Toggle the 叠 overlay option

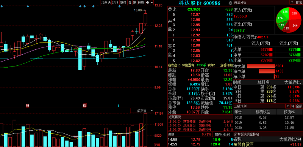tap(130, 3)
